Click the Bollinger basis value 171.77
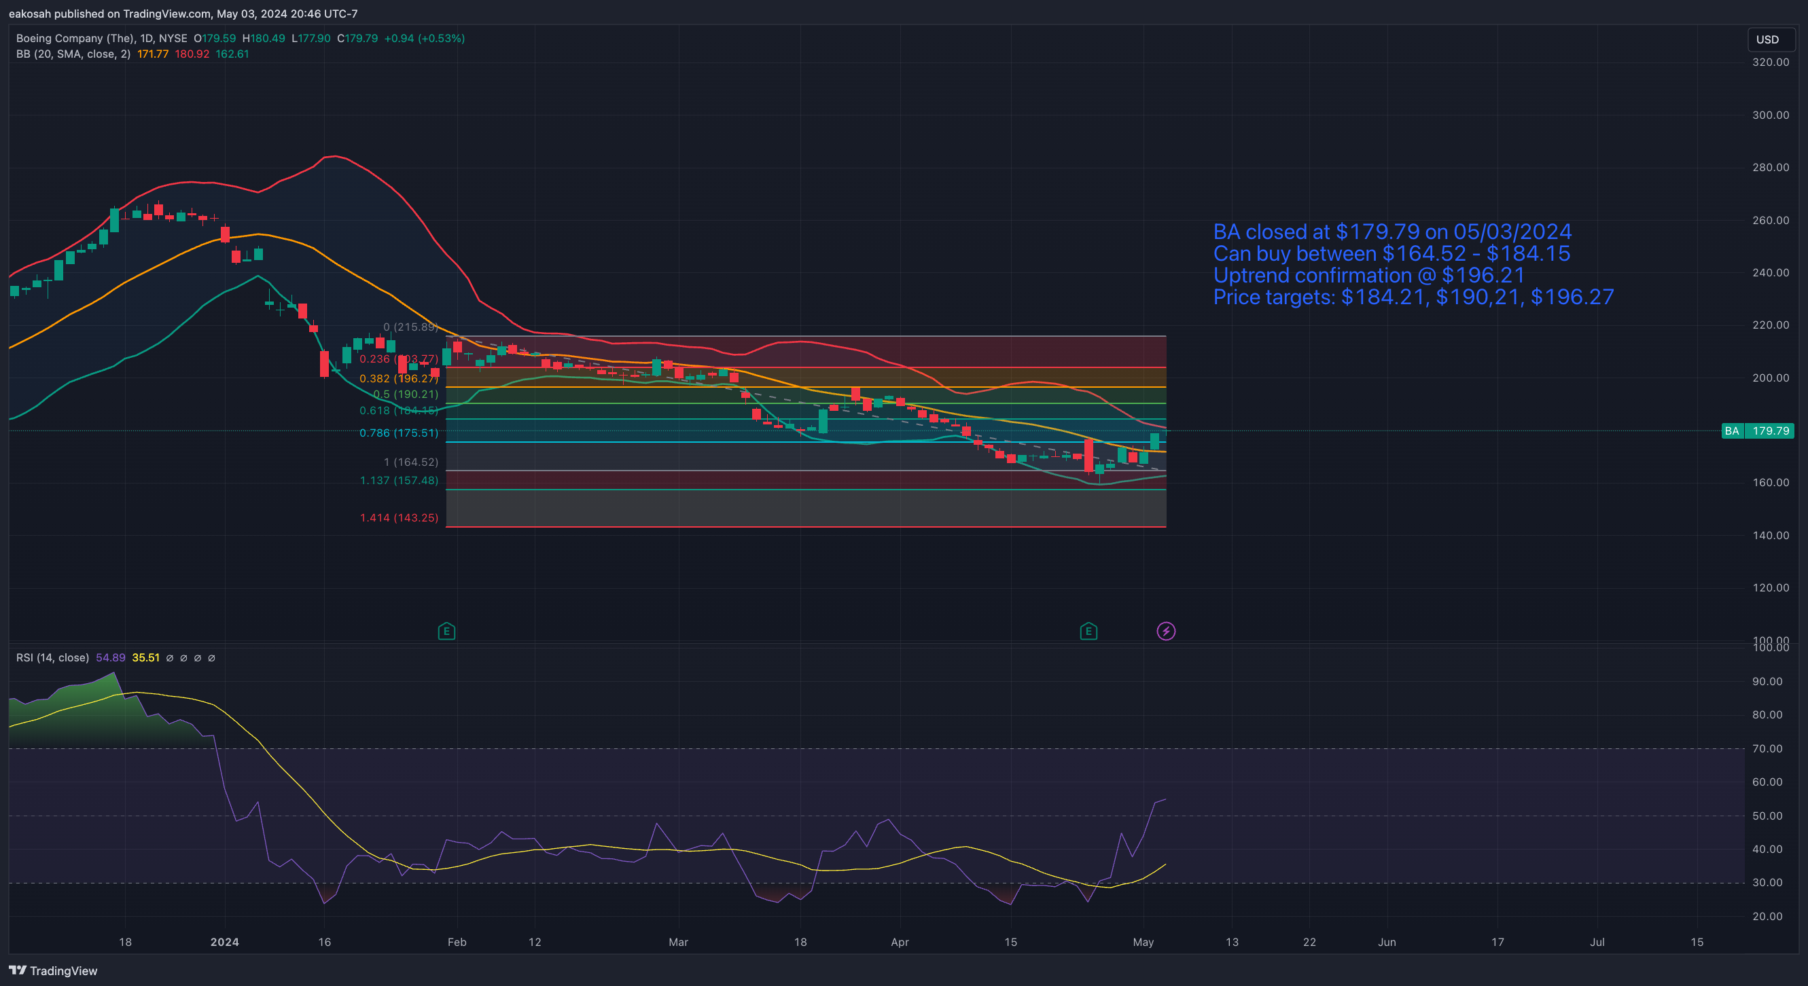 (x=153, y=54)
